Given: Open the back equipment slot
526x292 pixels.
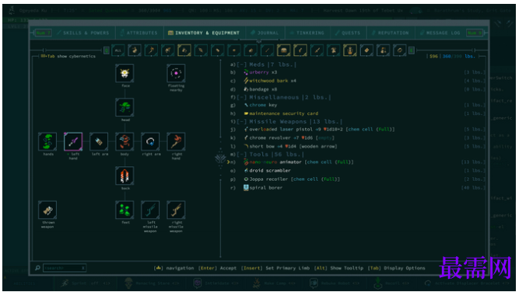Looking at the screenshot, I should [124, 176].
